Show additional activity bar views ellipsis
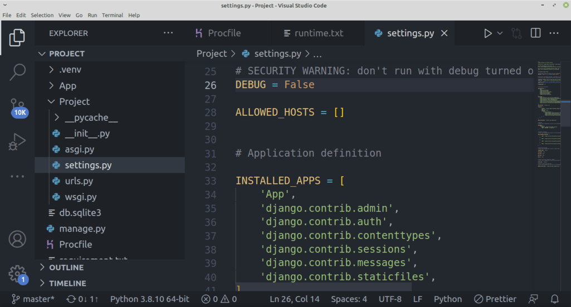Screen dimensions: 571x307 point(17,176)
